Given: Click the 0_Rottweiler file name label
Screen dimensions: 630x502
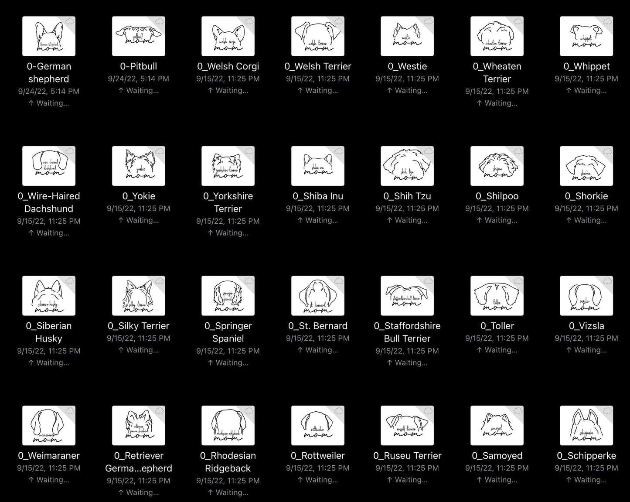Looking at the screenshot, I should [318, 456].
